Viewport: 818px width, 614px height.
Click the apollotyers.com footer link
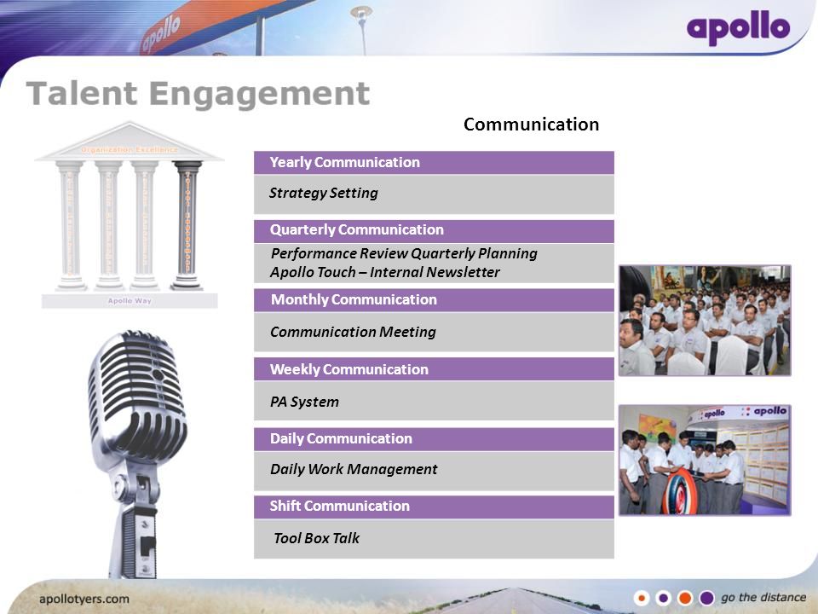click(x=84, y=599)
